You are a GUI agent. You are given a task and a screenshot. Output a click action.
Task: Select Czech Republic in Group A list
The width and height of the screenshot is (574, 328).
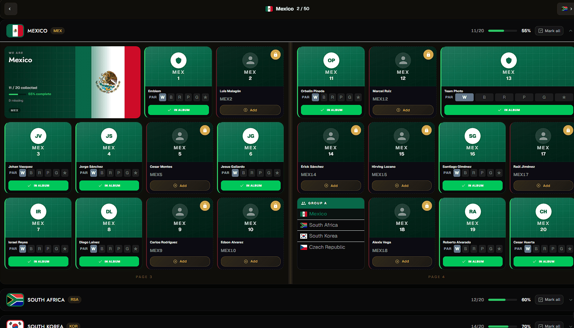point(331,247)
